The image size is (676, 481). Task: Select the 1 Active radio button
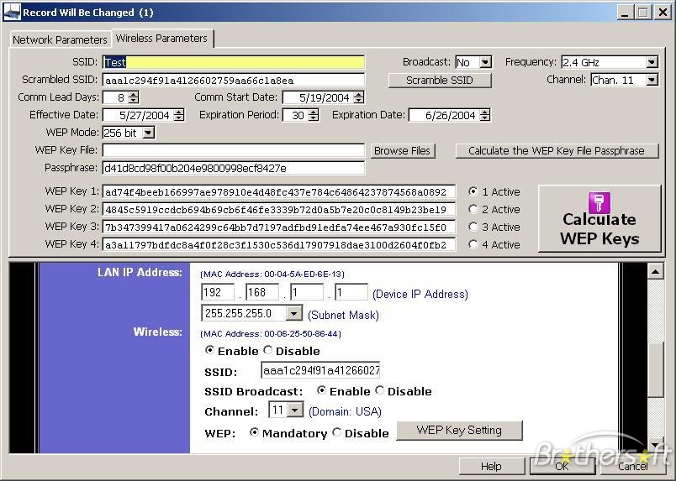tap(473, 191)
